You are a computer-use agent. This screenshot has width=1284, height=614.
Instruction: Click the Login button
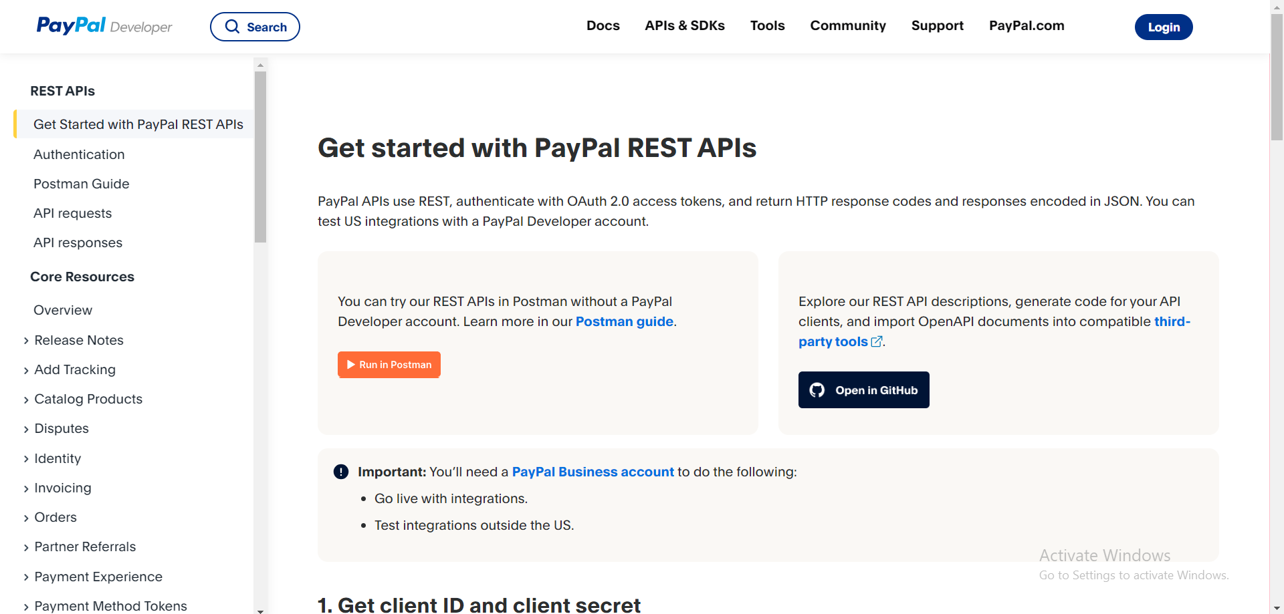point(1164,27)
